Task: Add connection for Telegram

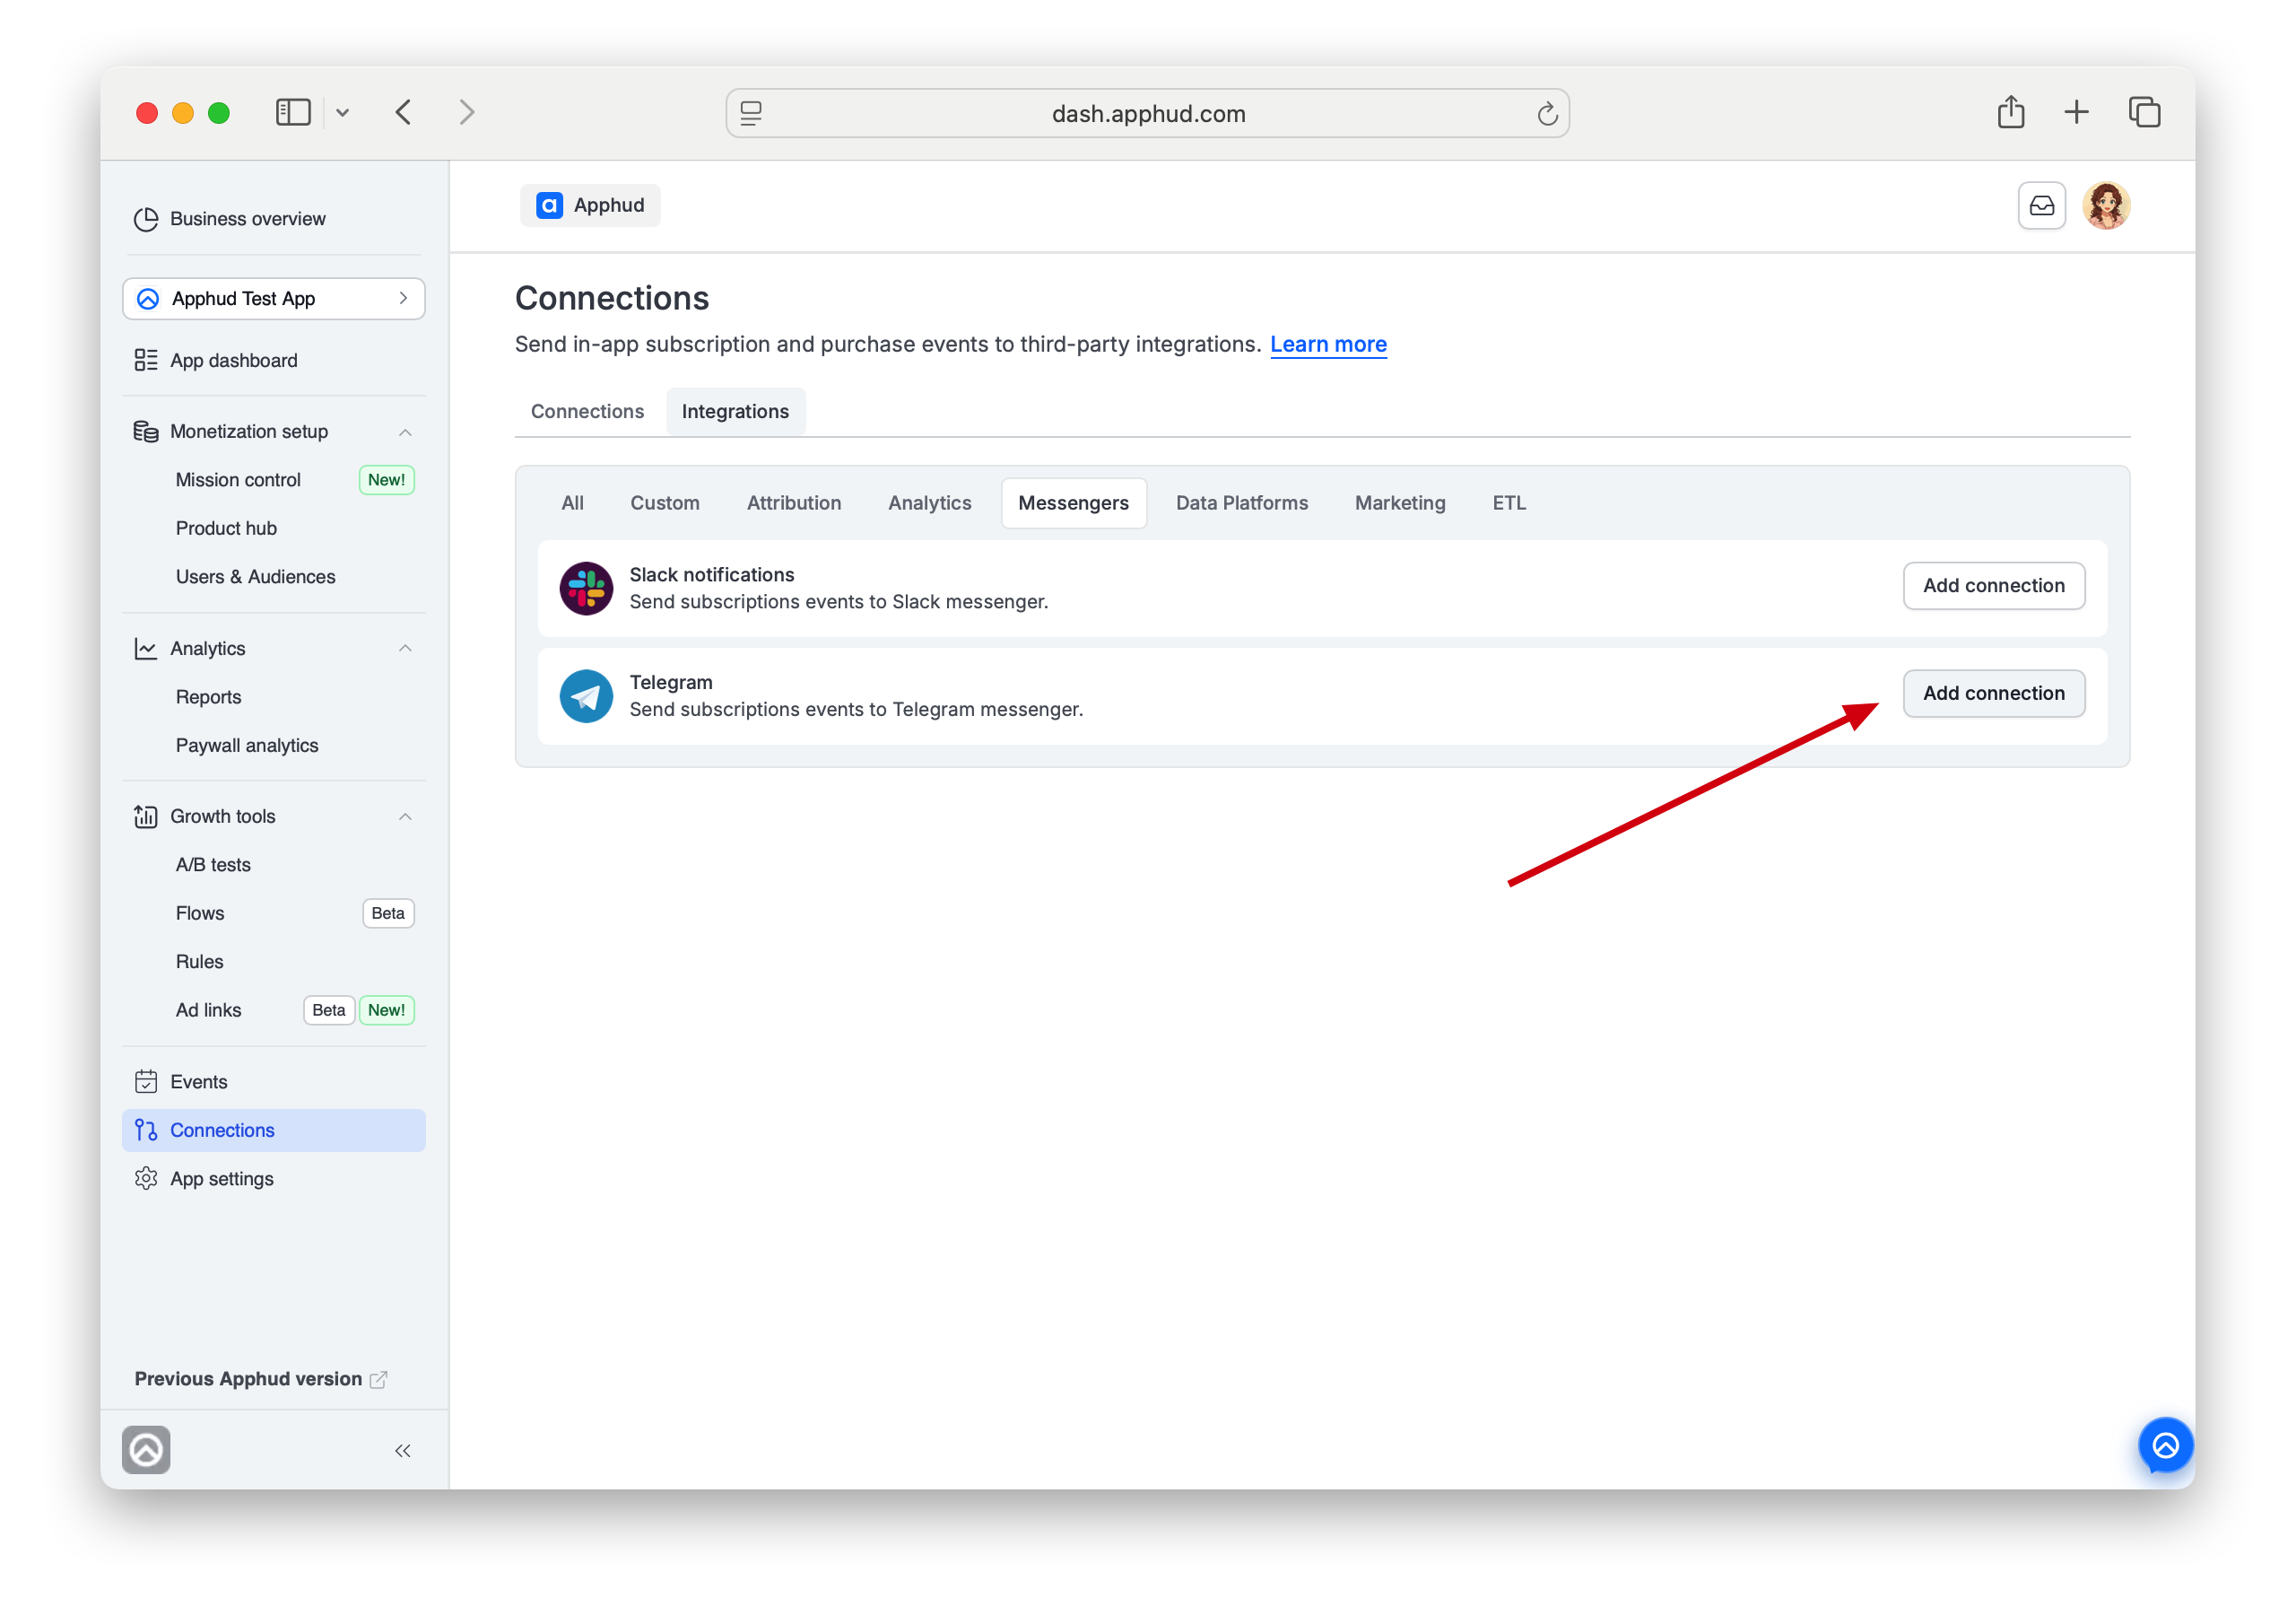Action: pyautogui.click(x=1993, y=694)
